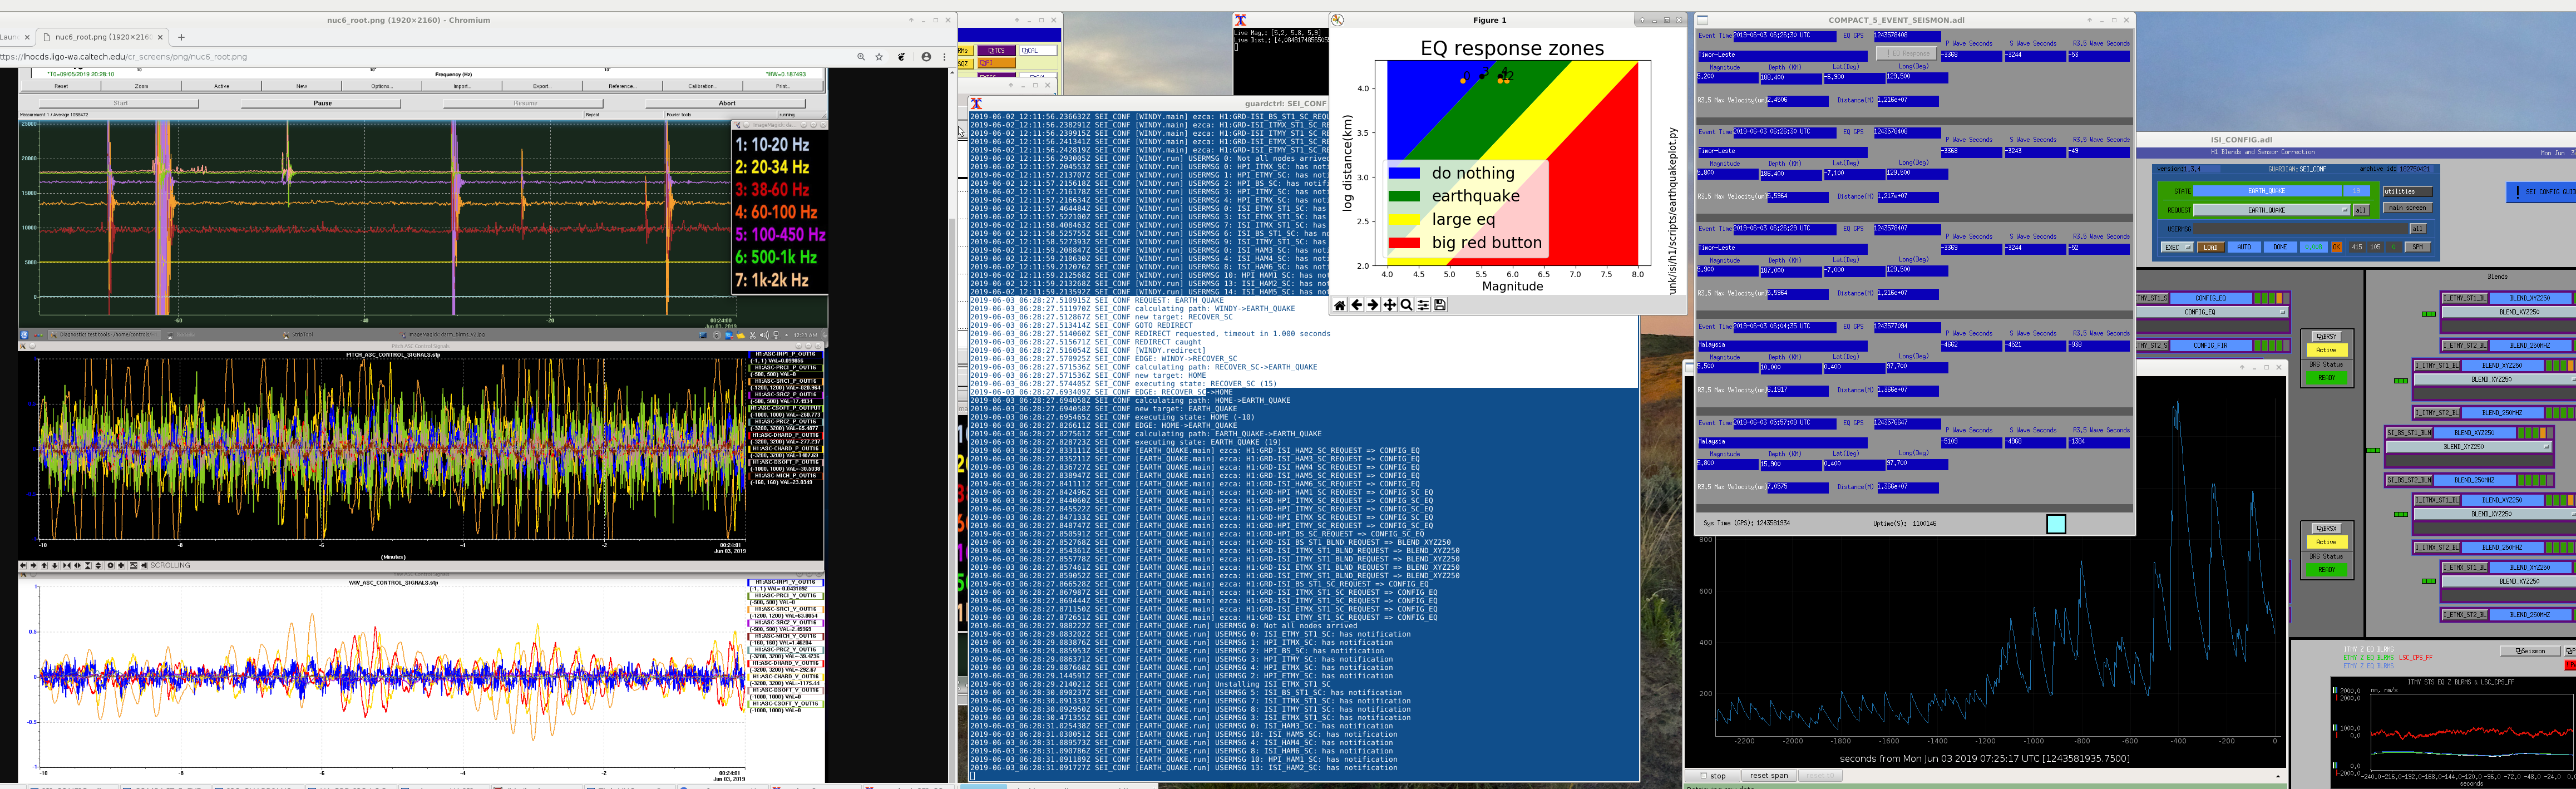
Task: Click the '5: 100-450 Hz' band legend entry
Action: tap(780, 235)
